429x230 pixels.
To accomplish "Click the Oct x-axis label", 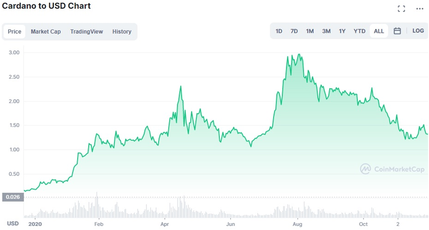I will [x=363, y=224].
